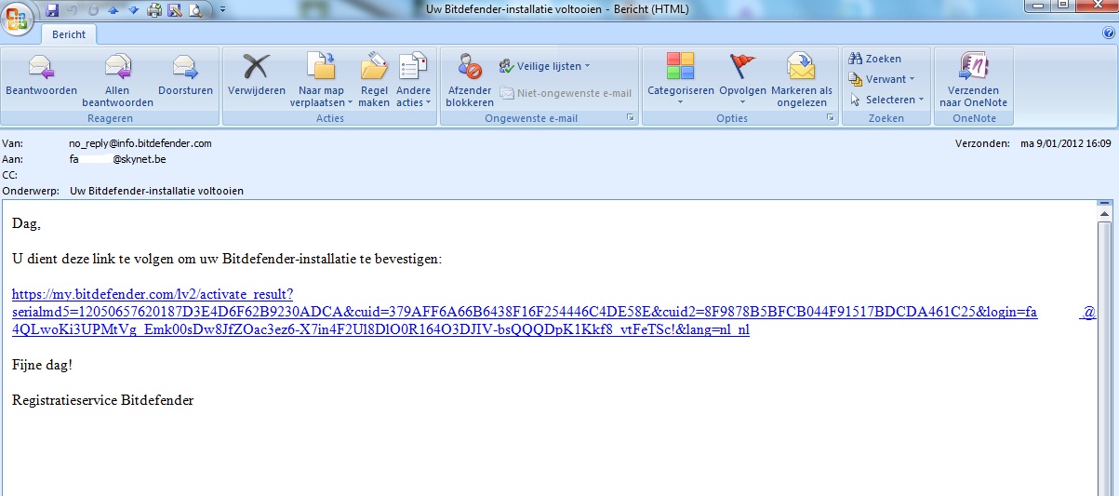
Task: Click the message body vertical scrollbar
Action: [x=1104, y=354]
